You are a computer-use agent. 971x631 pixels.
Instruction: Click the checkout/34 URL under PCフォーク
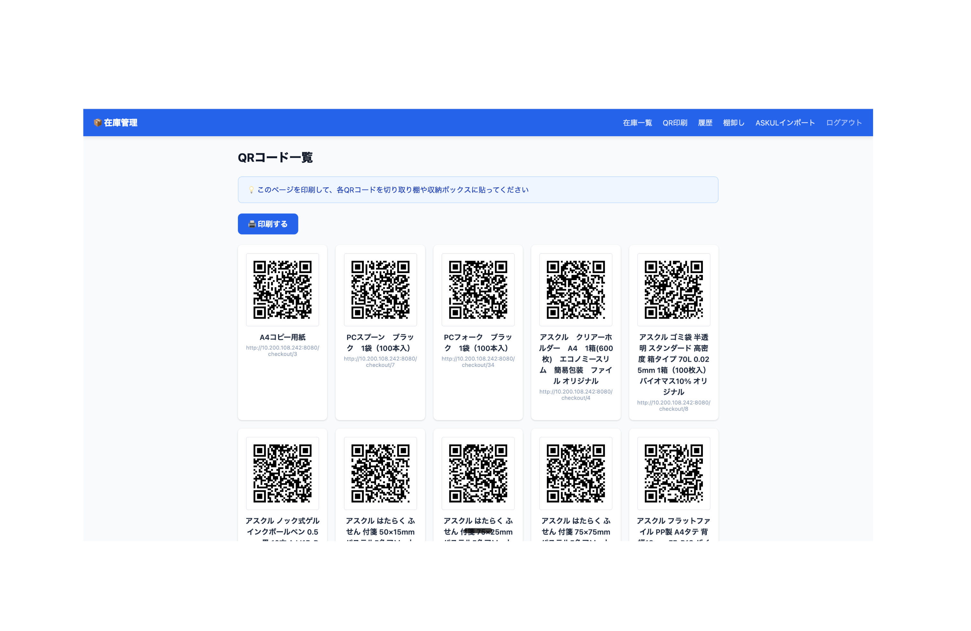(478, 362)
